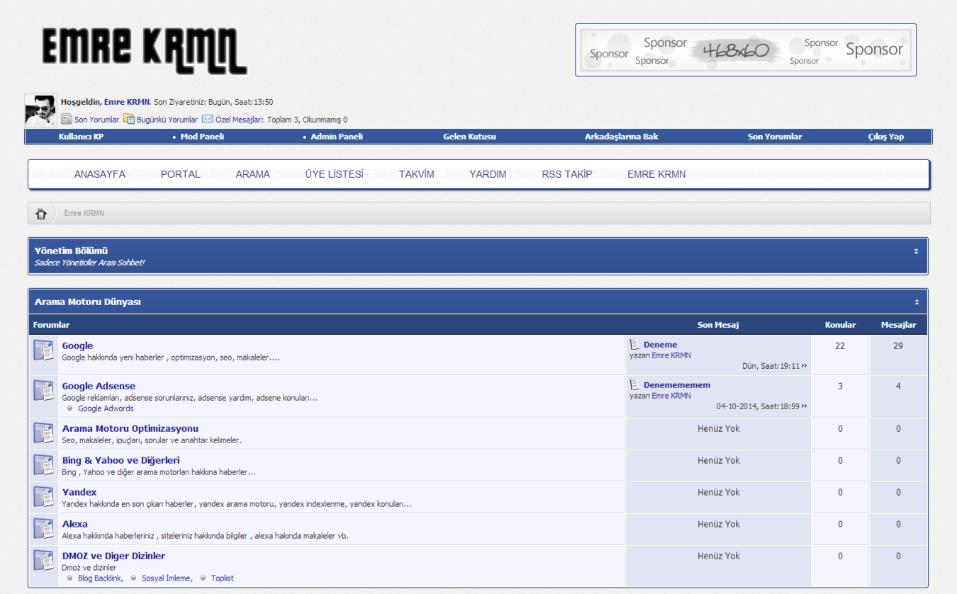
Task: Click the user avatar thumbnail
Action: [40, 110]
